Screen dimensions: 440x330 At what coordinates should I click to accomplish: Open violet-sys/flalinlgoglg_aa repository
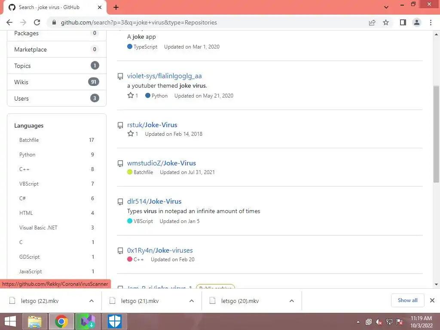pyautogui.click(x=165, y=76)
